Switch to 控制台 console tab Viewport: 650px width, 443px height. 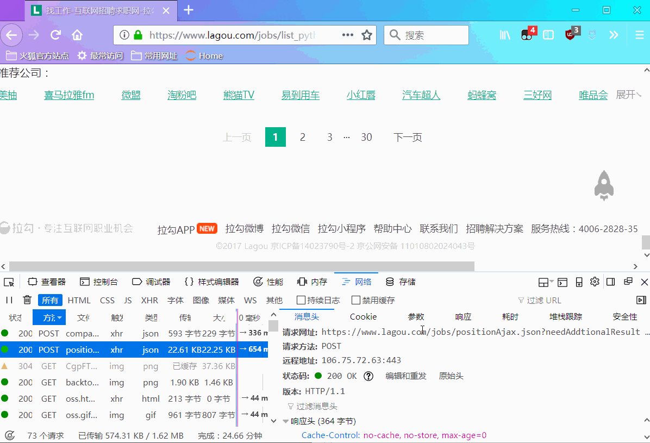(99, 282)
